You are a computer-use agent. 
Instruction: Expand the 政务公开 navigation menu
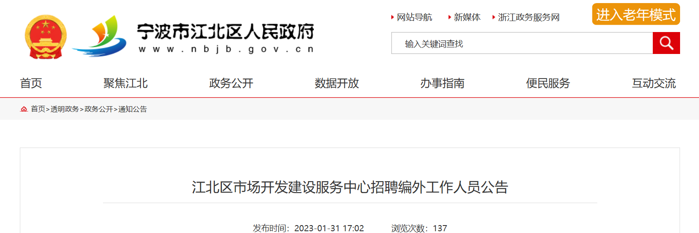(231, 83)
